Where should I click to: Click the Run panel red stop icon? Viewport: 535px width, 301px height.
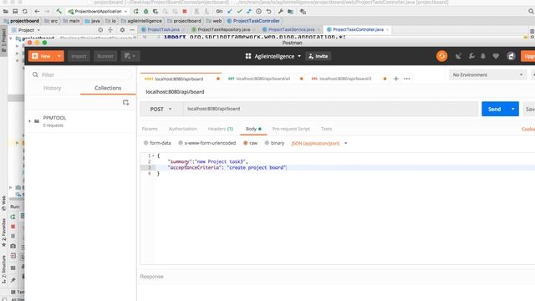13,227
